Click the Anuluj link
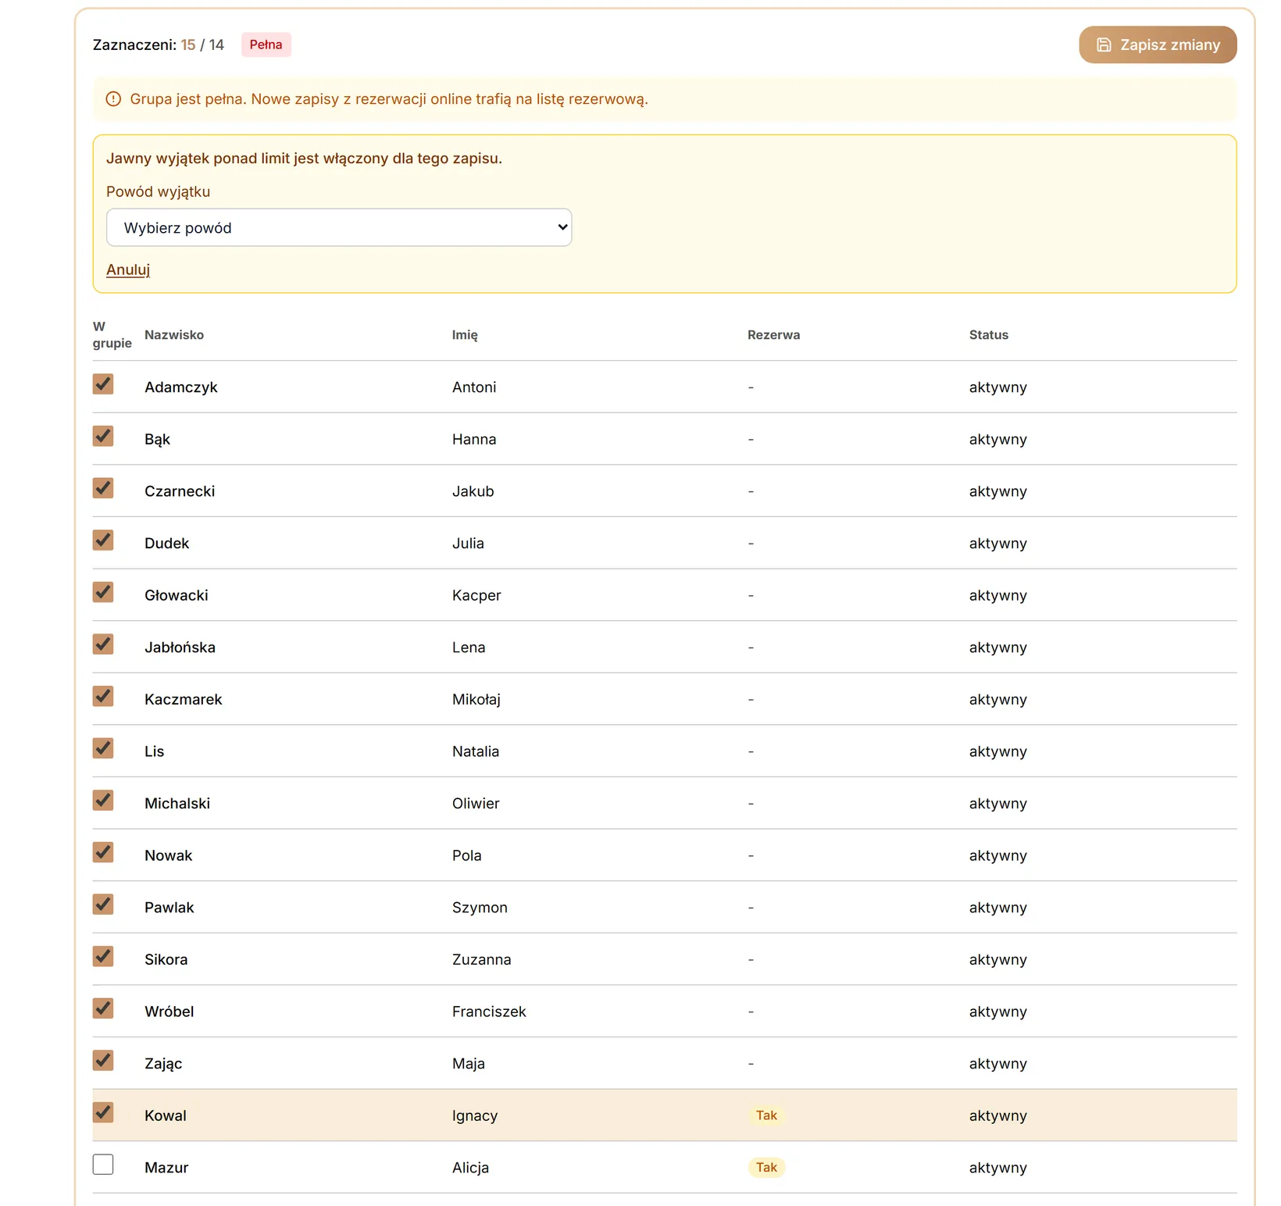Image resolution: width=1281 pixels, height=1206 pixels. coord(128,269)
